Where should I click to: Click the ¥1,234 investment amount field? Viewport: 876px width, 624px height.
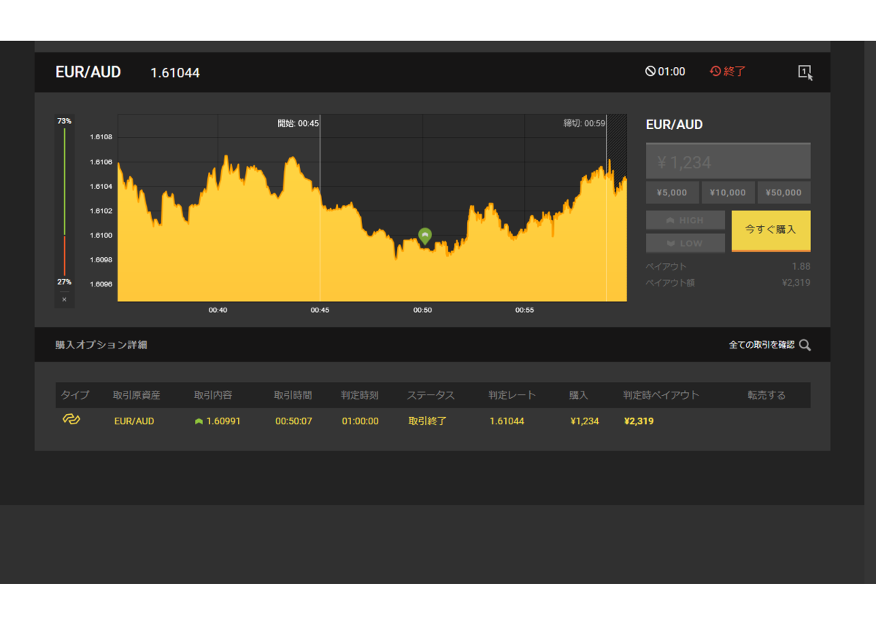(x=728, y=162)
